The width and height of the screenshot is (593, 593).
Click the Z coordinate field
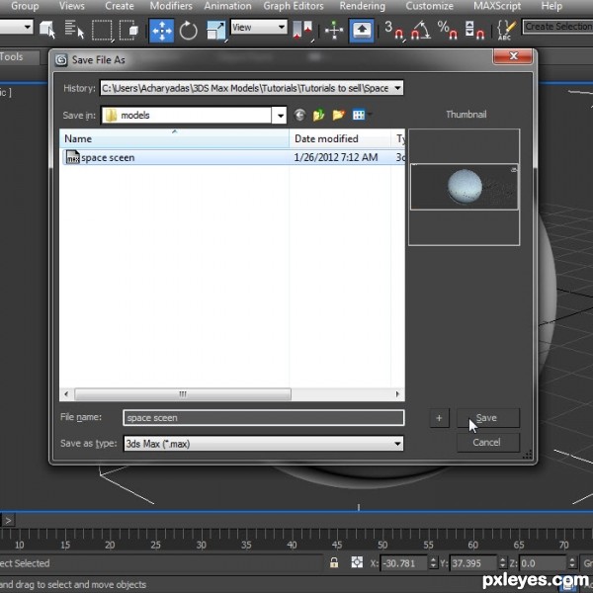point(543,563)
